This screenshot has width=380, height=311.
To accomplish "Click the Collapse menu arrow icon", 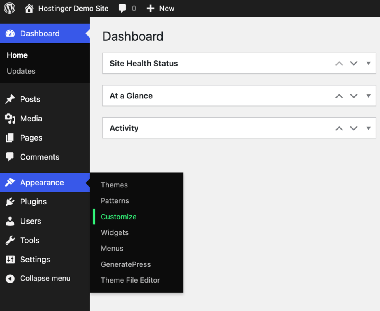I will pyautogui.click(x=10, y=278).
